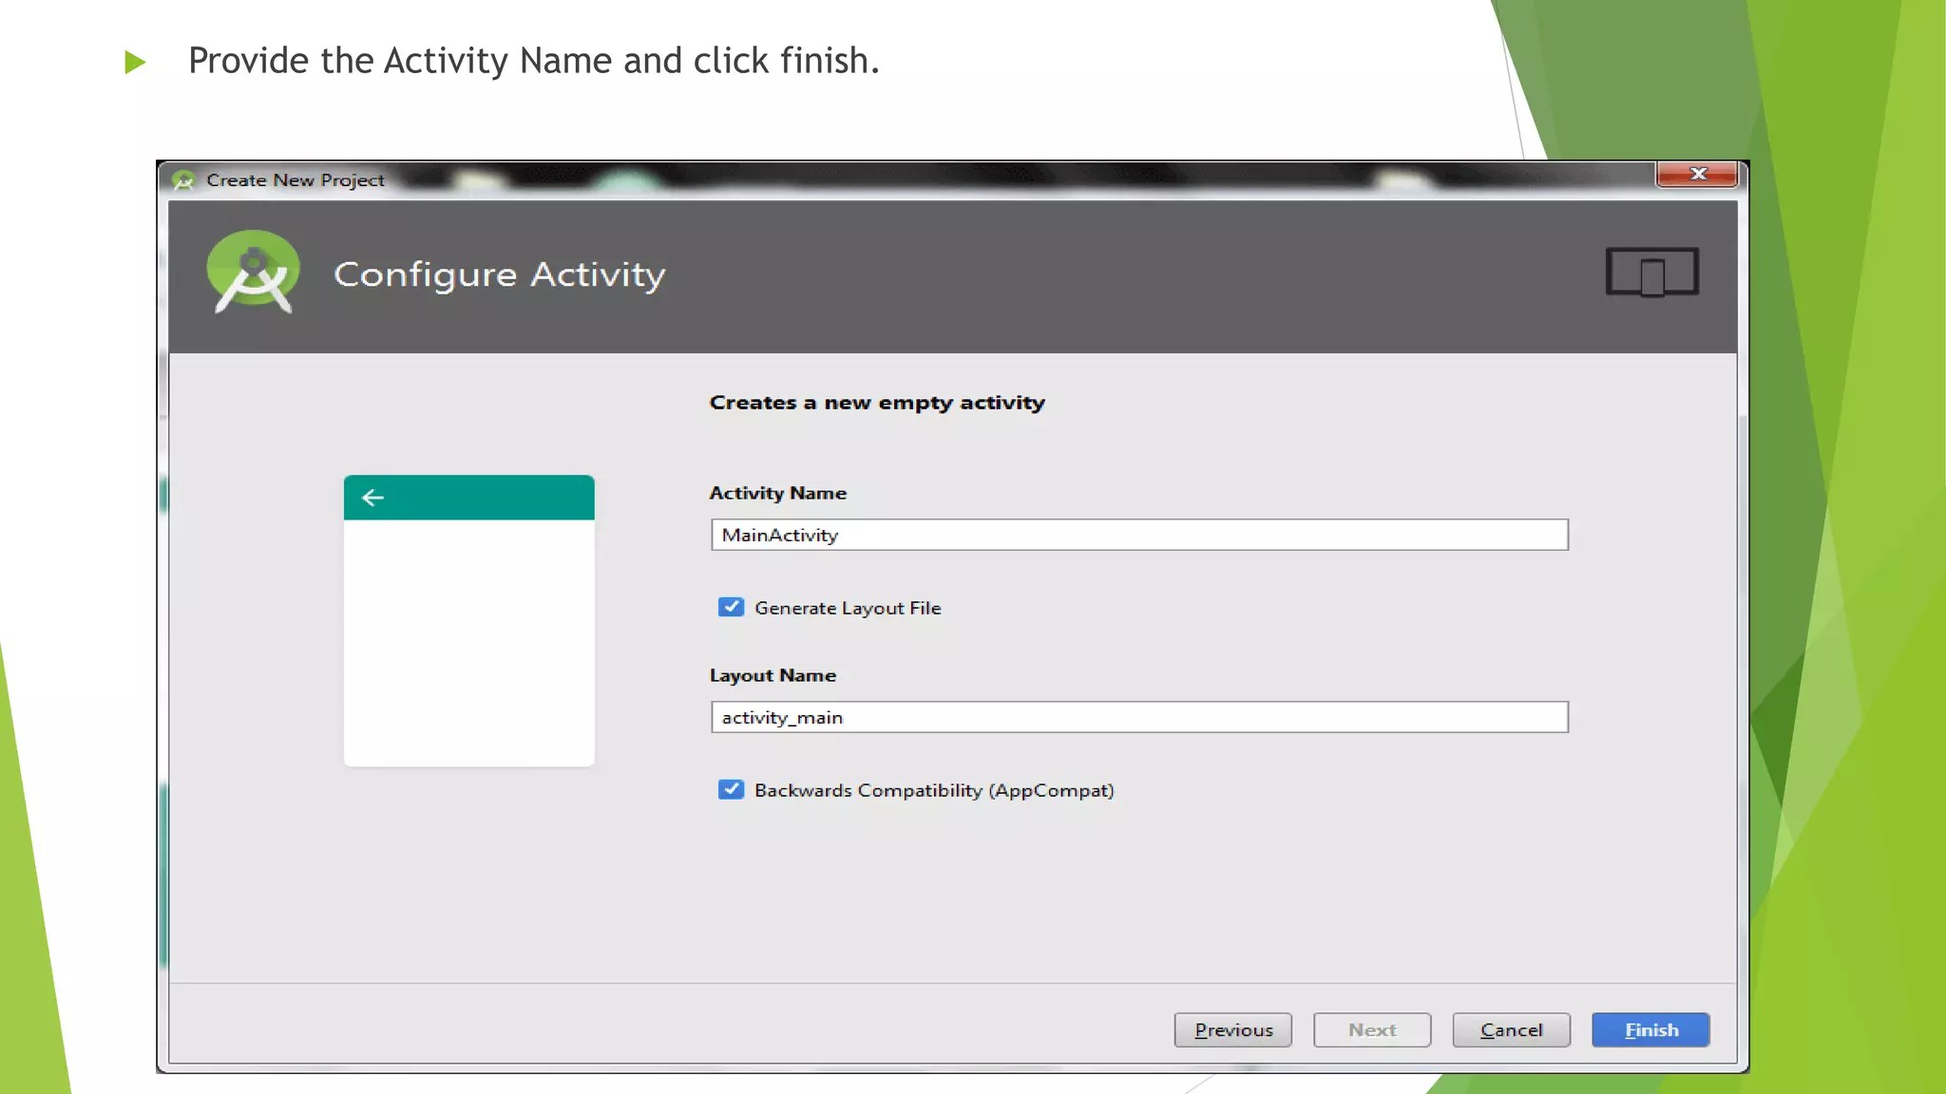Go back with the Previous button

click(1232, 1030)
